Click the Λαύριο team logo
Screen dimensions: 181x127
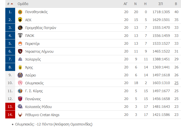click(20, 75)
